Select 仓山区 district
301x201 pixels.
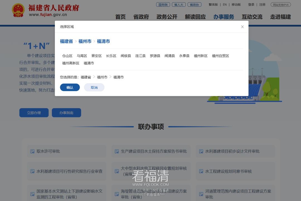[x=67, y=56]
